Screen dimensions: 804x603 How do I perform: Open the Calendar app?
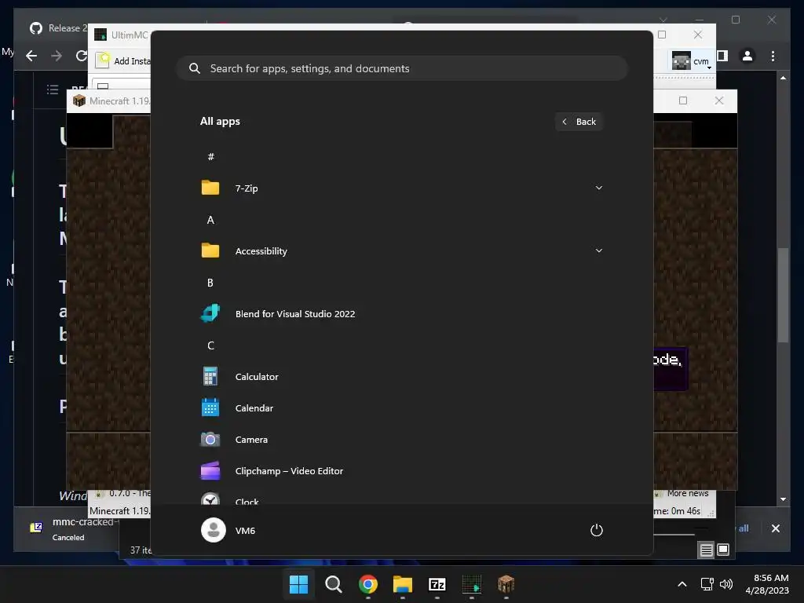click(401, 408)
